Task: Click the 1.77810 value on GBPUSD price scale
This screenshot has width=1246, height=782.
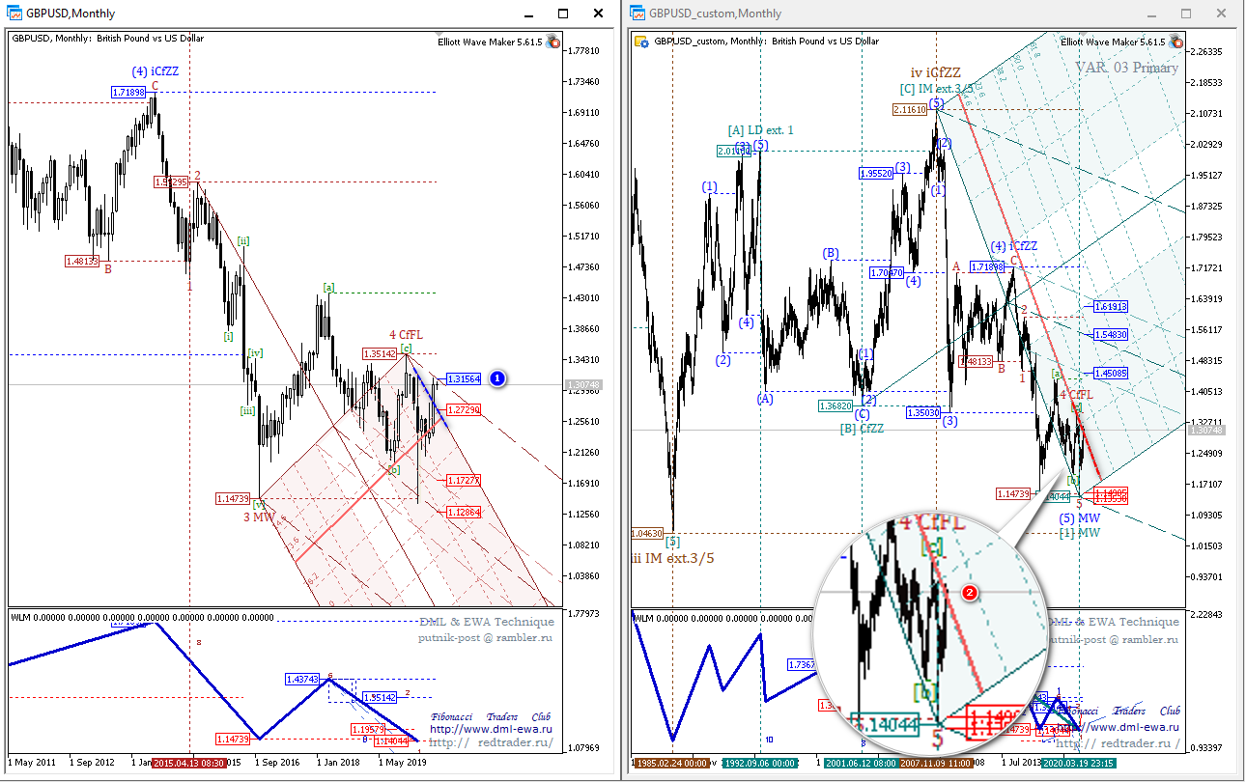Action: click(585, 50)
